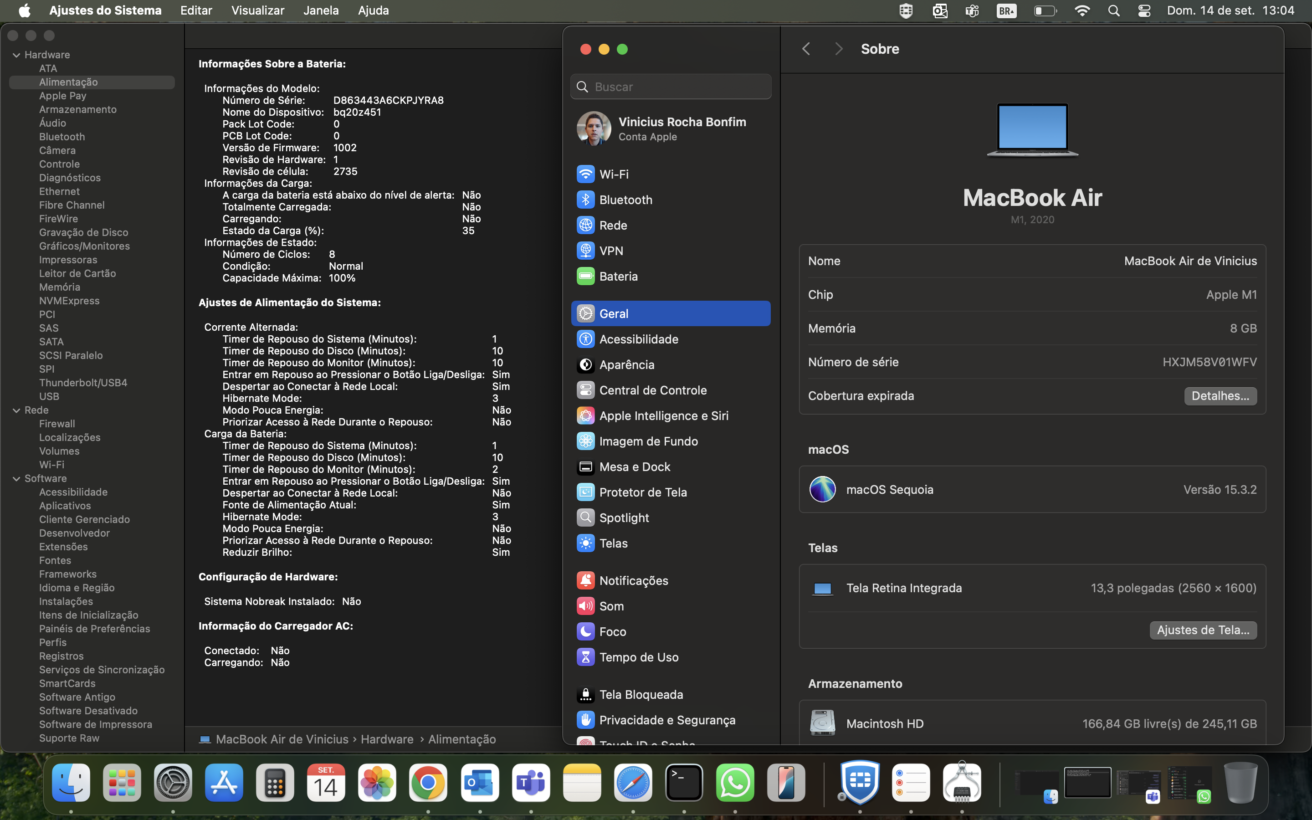Select Armazenamento in hardware list
This screenshot has width=1312, height=820.
coord(77,109)
